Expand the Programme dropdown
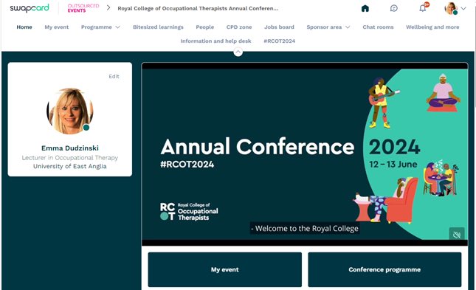476x290 pixels. click(x=100, y=27)
